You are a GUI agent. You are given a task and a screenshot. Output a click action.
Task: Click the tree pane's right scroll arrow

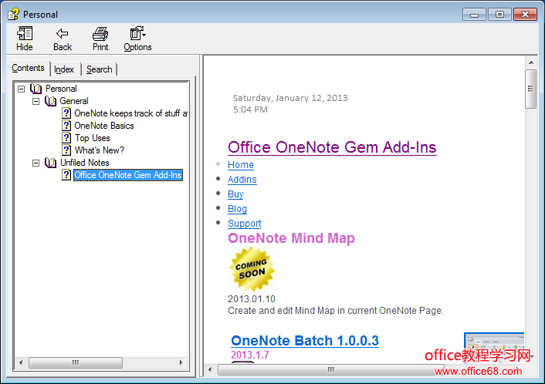point(181,363)
